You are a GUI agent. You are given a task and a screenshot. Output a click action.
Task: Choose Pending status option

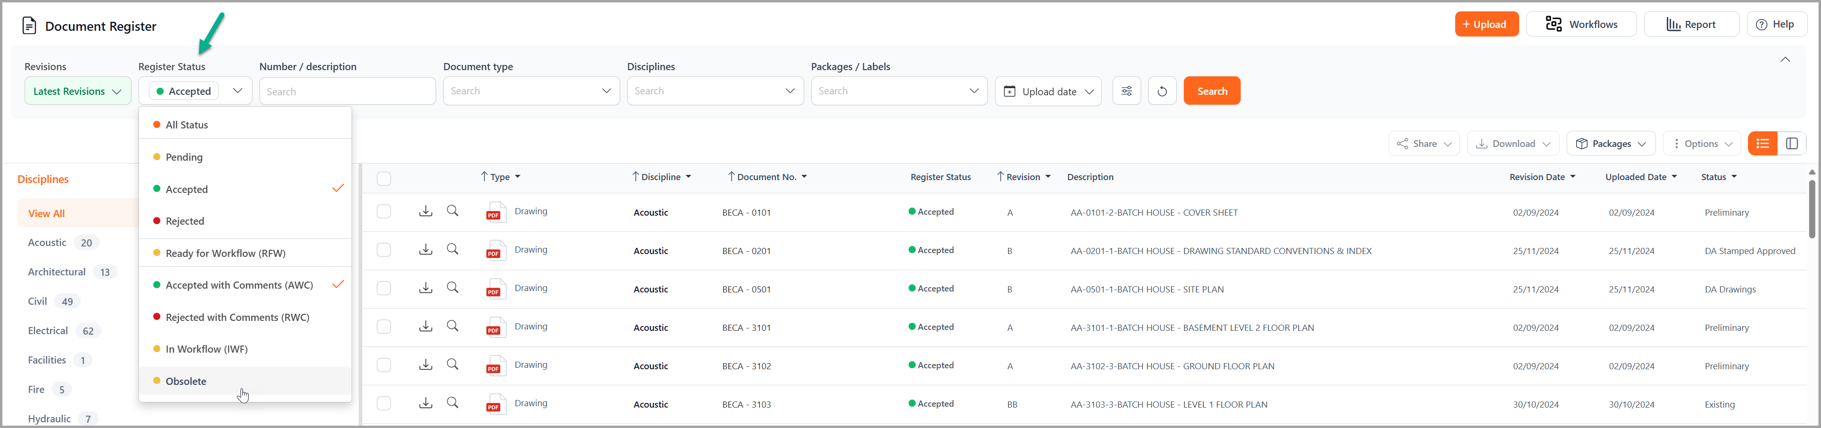tap(245, 157)
